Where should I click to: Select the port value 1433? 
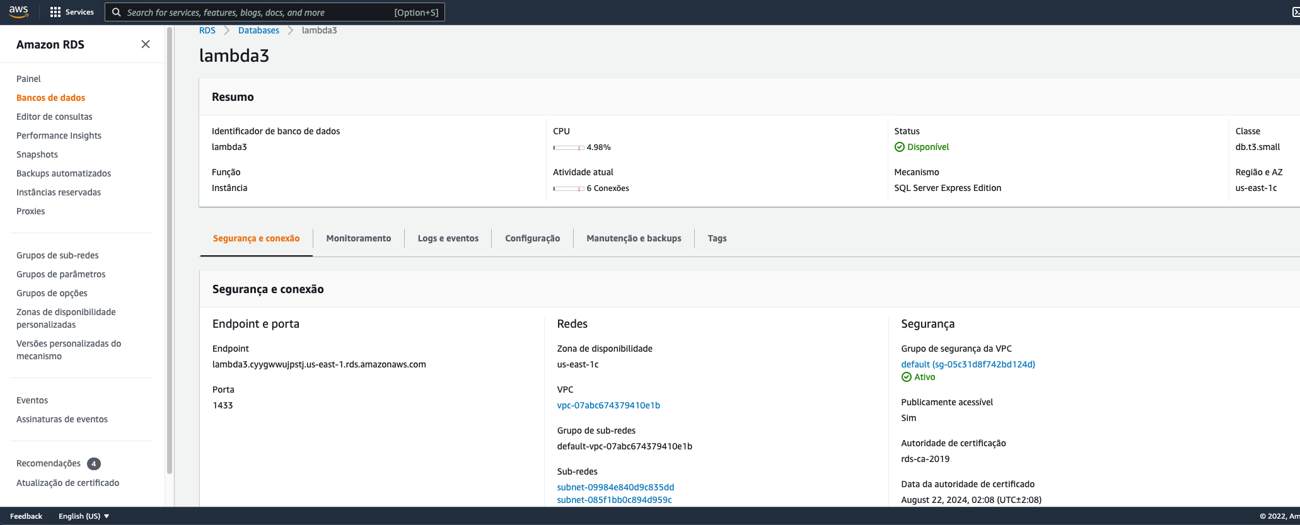tap(223, 405)
